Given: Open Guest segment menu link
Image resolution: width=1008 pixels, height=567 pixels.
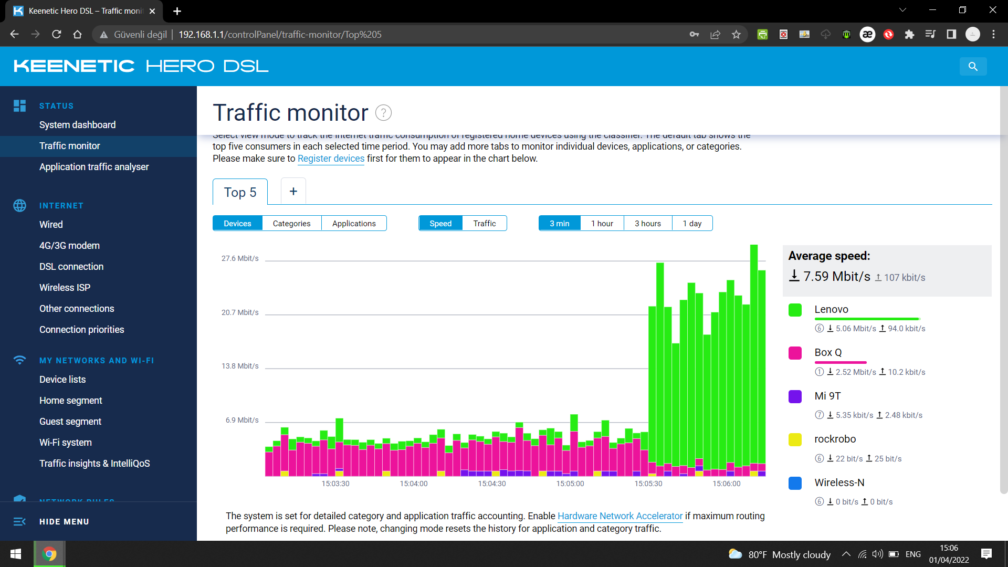Looking at the screenshot, I should coord(70,421).
